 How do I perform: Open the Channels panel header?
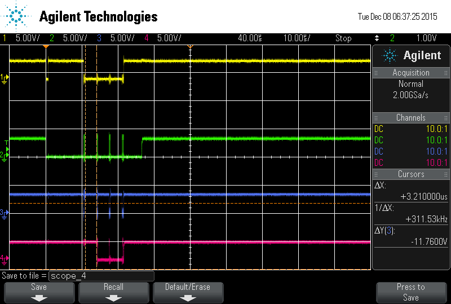(411, 118)
